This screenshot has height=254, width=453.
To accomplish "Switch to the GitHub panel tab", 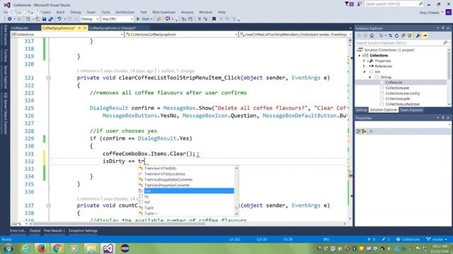I will pyautogui.click(x=362, y=110).
